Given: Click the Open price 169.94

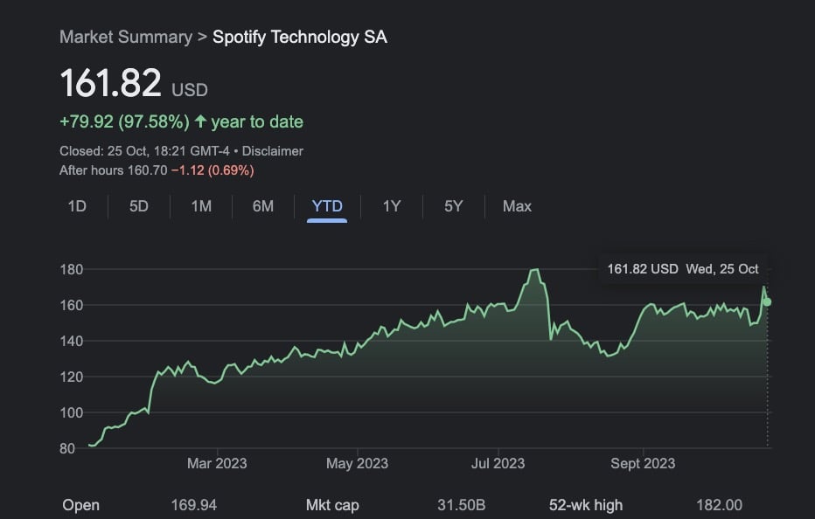Looking at the screenshot, I should 194,505.
